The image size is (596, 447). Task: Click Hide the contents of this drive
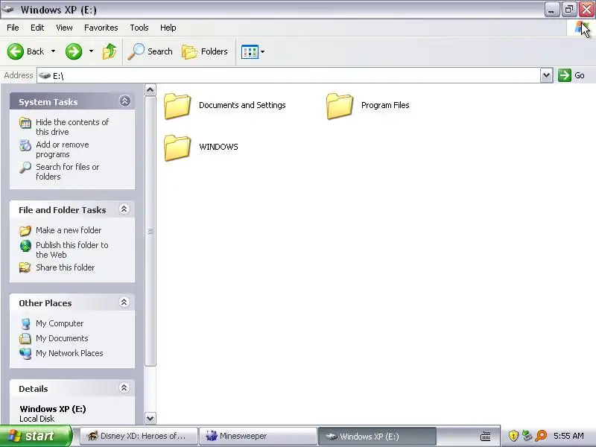[72, 127]
